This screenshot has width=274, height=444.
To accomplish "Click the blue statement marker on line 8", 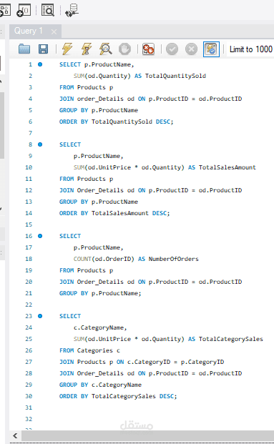I will (40, 144).
